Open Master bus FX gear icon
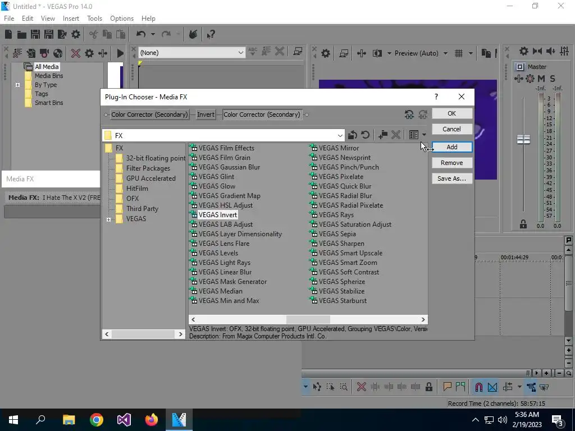The width and height of the screenshot is (575, 431). [530, 79]
